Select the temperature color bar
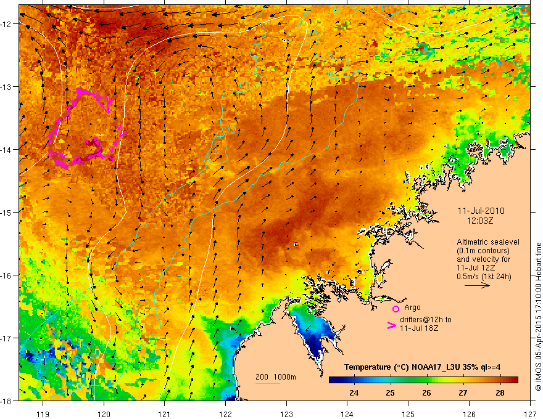 click(423, 380)
